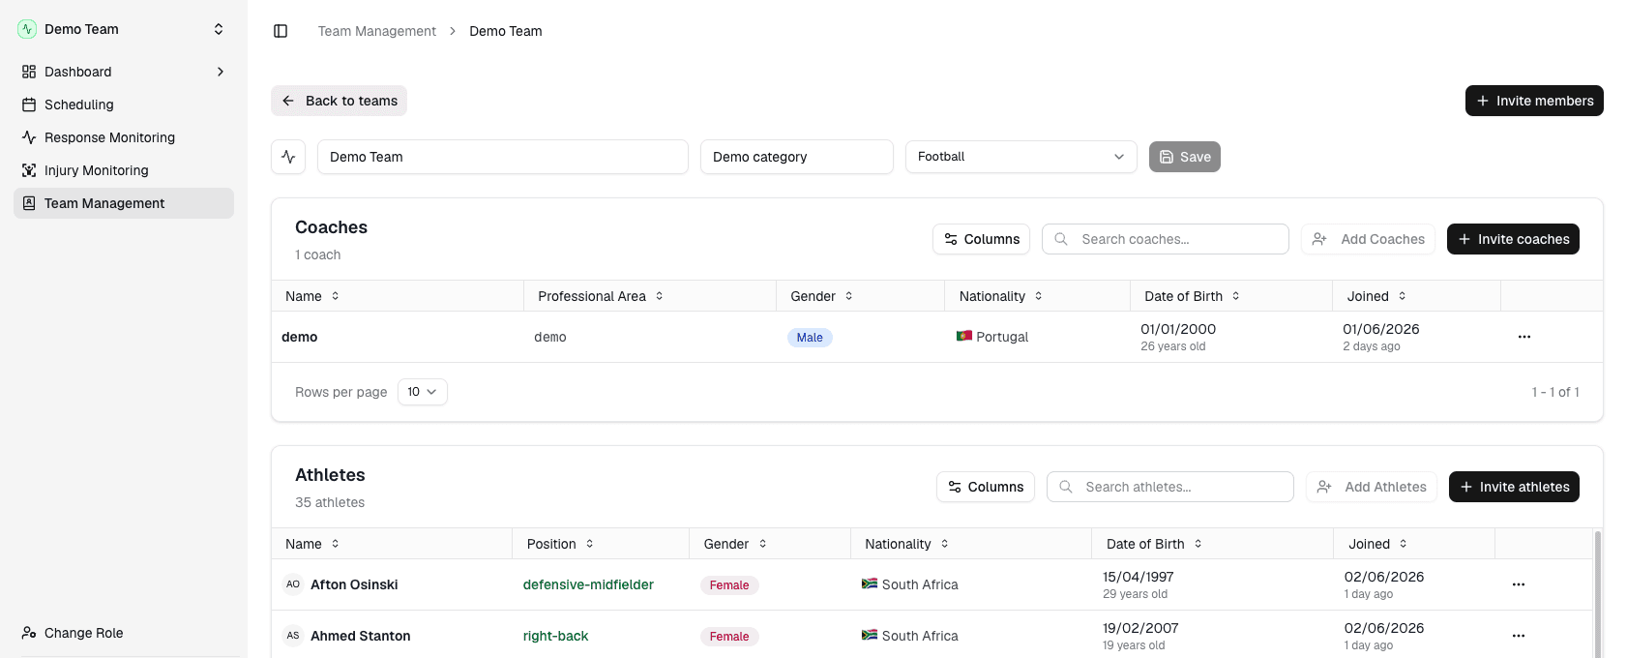Click the Male gender badge
This screenshot has width=1627, height=658.
[810, 338]
